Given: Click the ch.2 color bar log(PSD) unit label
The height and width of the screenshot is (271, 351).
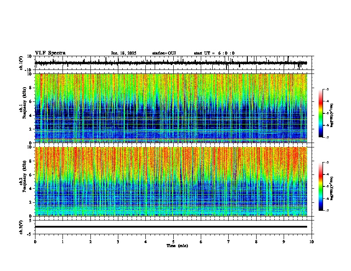Looking at the screenshot, I should click(x=332, y=188).
